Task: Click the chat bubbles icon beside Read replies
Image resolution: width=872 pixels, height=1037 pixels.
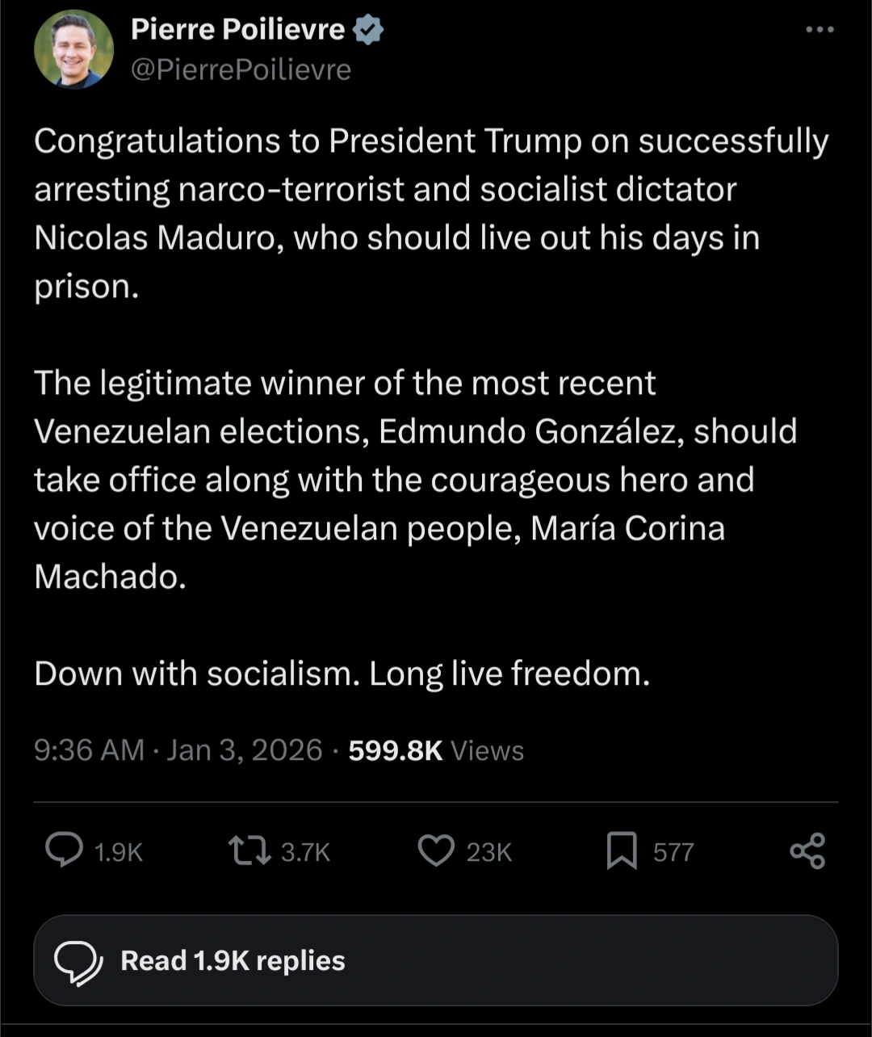Action: (x=78, y=961)
